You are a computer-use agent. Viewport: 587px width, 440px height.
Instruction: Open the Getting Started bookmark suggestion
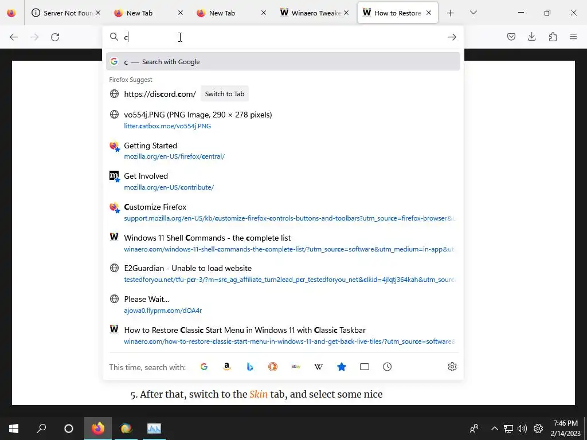283,151
